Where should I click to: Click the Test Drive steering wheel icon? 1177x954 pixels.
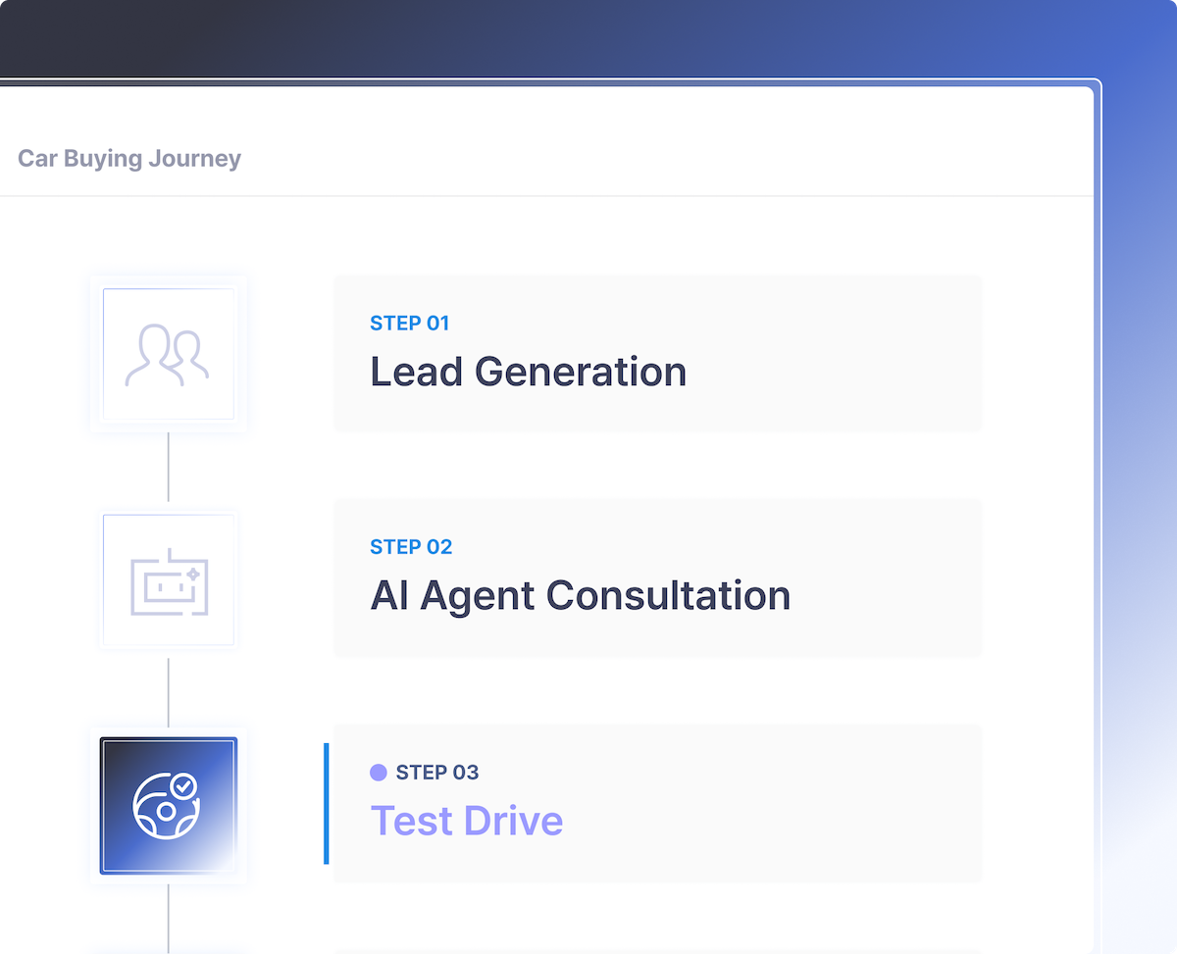[166, 806]
